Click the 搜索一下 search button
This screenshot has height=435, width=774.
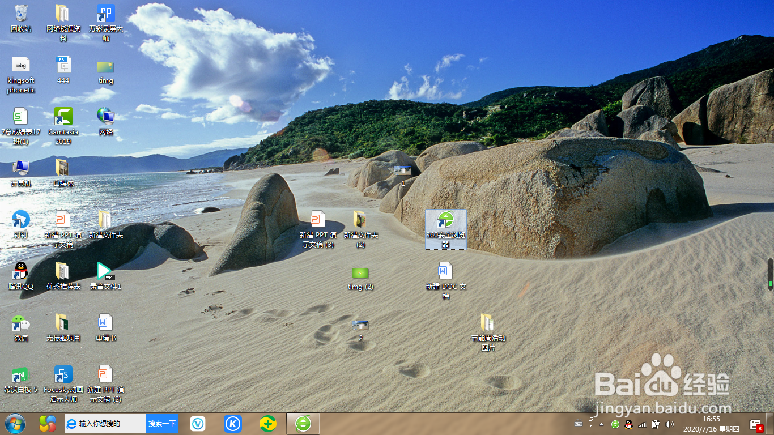(162, 423)
